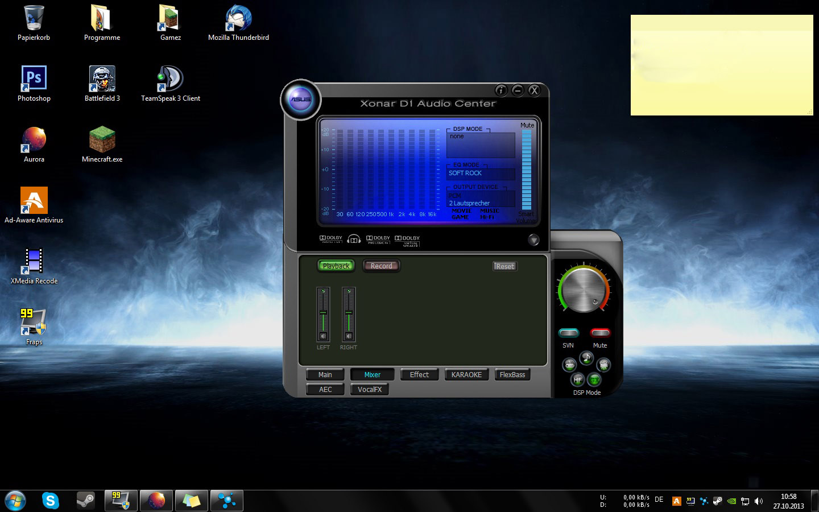Image resolution: width=819 pixels, height=512 pixels.
Task: Open the AEC tab
Action: pyautogui.click(x=325, y=389)
